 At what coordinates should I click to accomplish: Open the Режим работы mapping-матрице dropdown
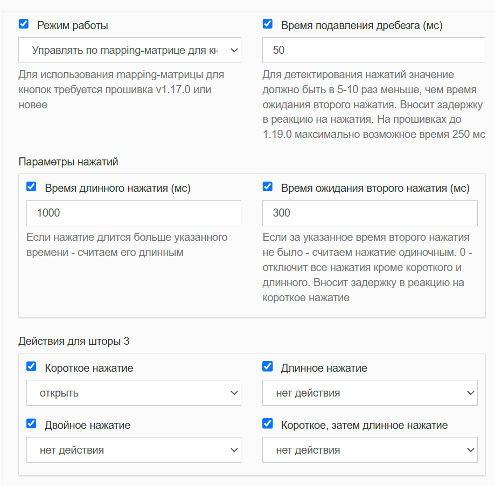click(x=130, y=50)
